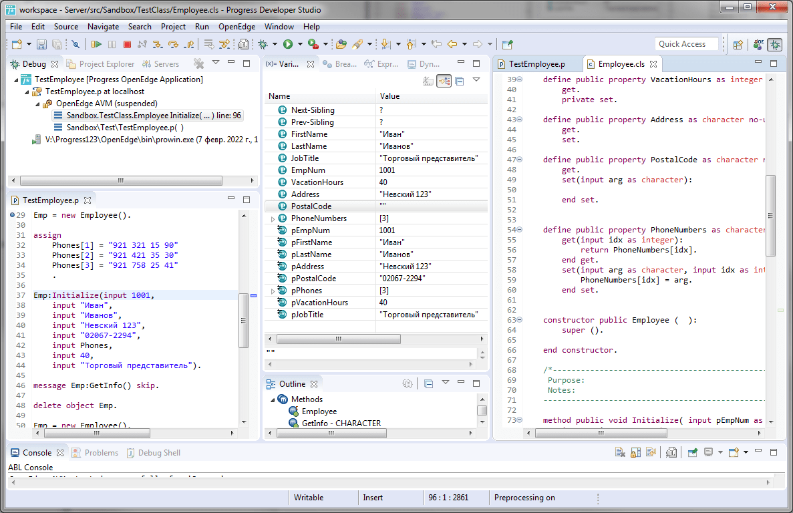
Task: Open the Navigate menu
Action: pos(103,27)
